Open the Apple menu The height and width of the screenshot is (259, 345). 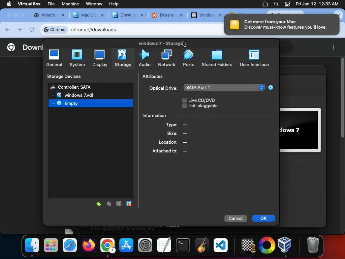[x=9, y=4]
